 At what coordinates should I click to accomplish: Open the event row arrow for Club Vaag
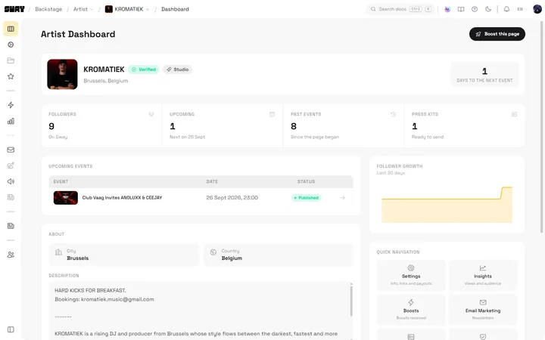pos(342,198)
